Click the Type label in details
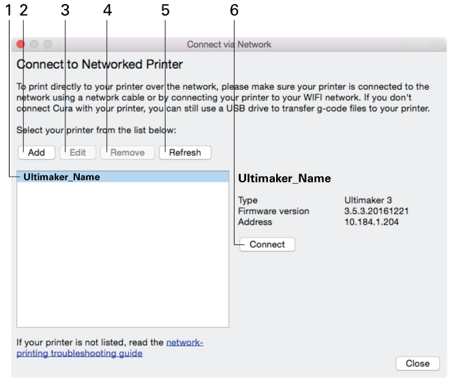Image resolution: width=450 pixels, height=381 pixels. click(x=247, y=200)
